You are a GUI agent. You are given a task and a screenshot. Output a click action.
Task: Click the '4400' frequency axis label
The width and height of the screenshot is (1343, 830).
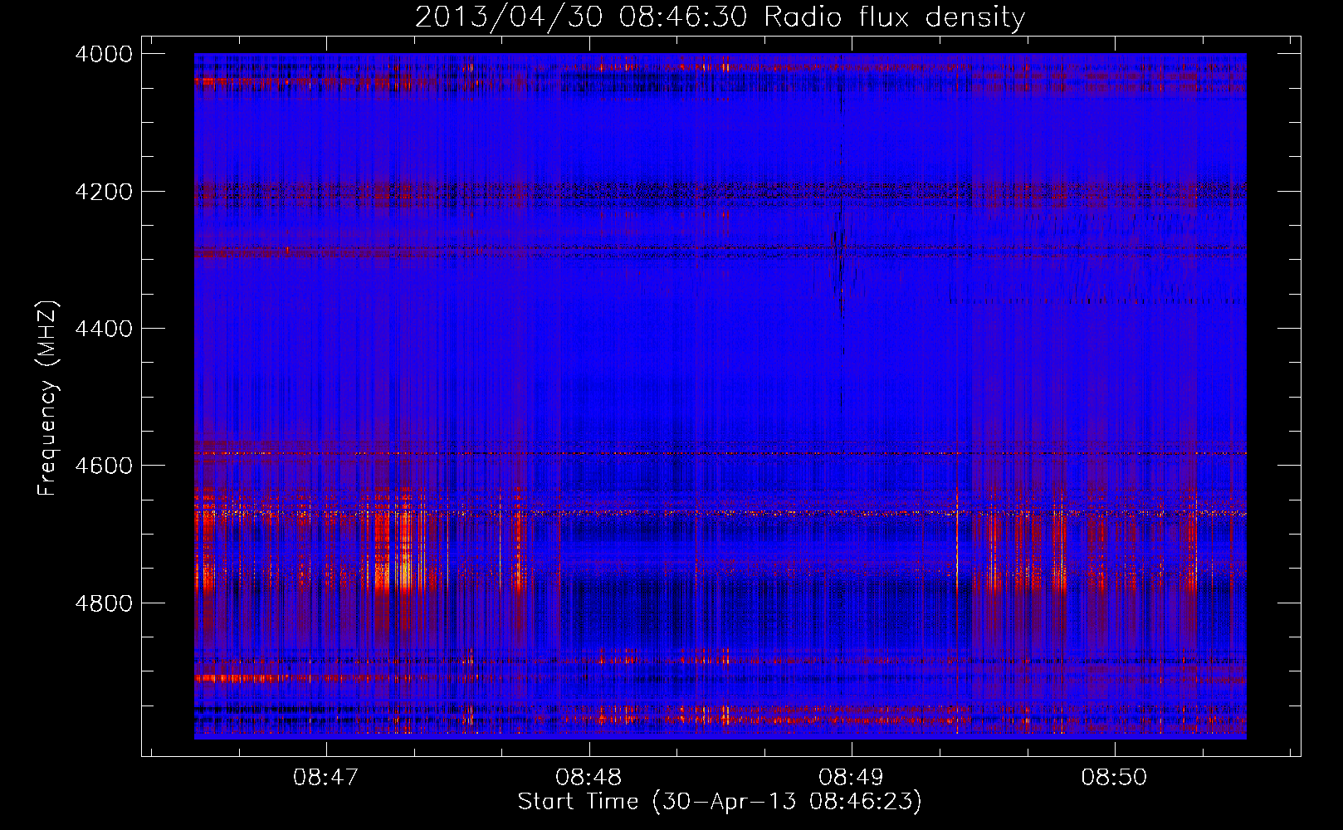coord(104,329)
